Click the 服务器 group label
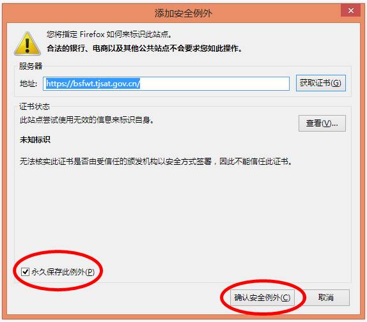Screen dimensions: 367x322 [31, 66]
